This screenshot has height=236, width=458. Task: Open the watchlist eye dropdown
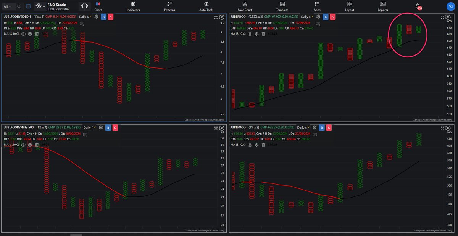click(40, 6)
